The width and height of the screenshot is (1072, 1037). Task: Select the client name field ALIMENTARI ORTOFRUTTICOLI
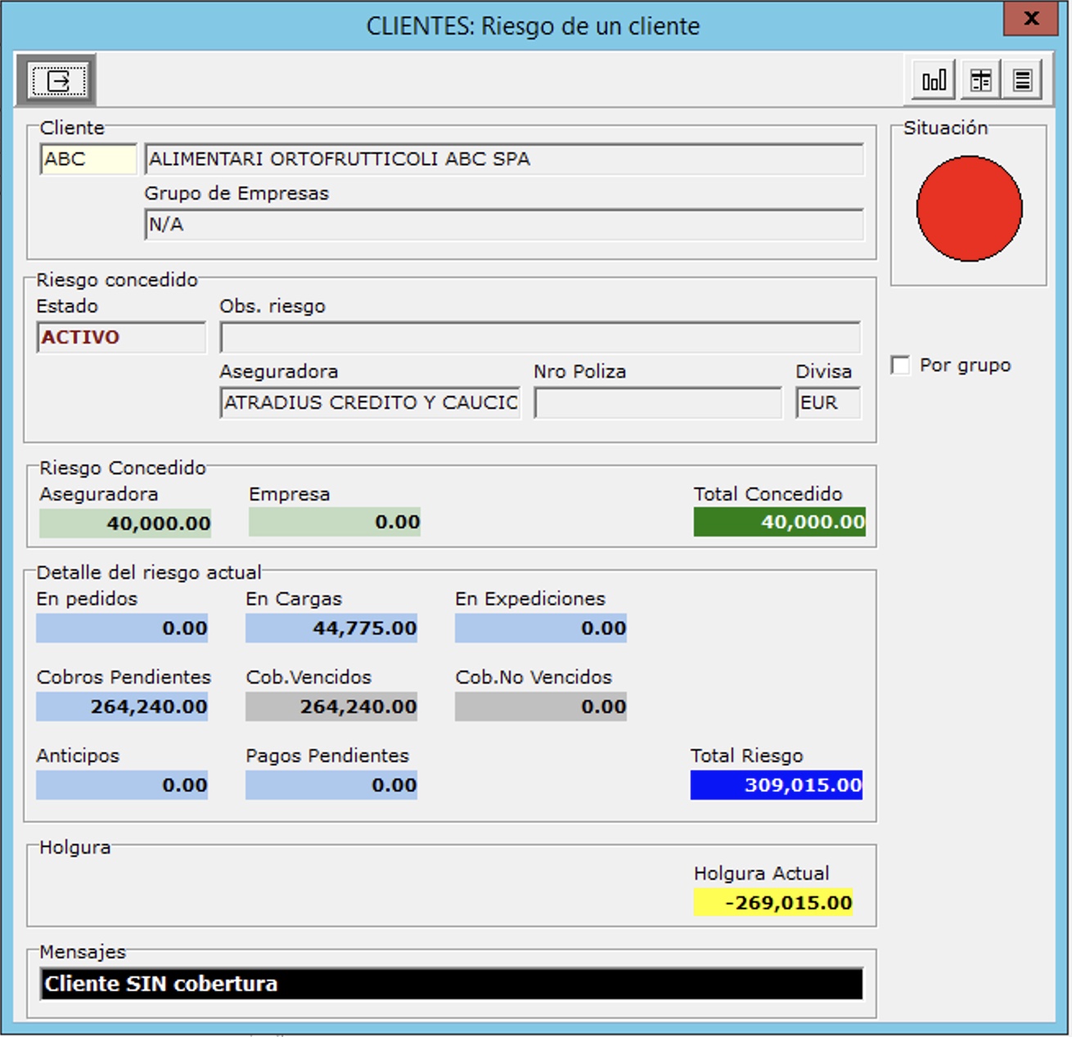coord(503,159)
